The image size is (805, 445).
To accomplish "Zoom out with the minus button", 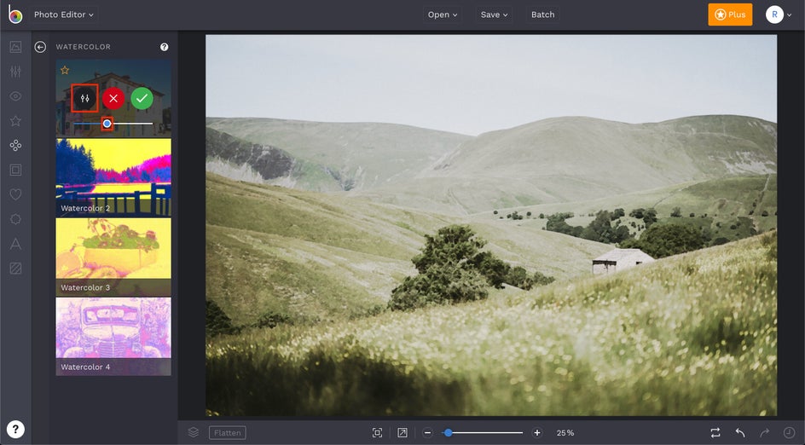I will (x=428, y=433).
